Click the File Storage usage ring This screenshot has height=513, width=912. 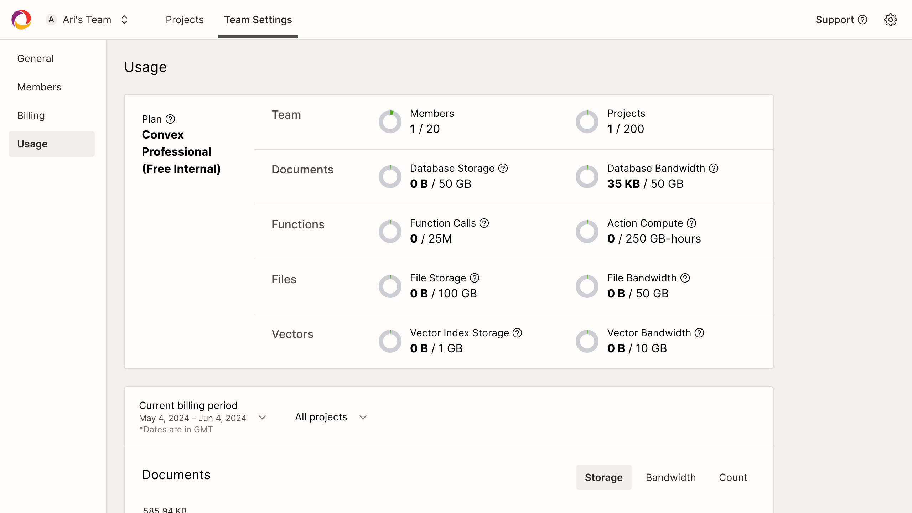[390, 286]
